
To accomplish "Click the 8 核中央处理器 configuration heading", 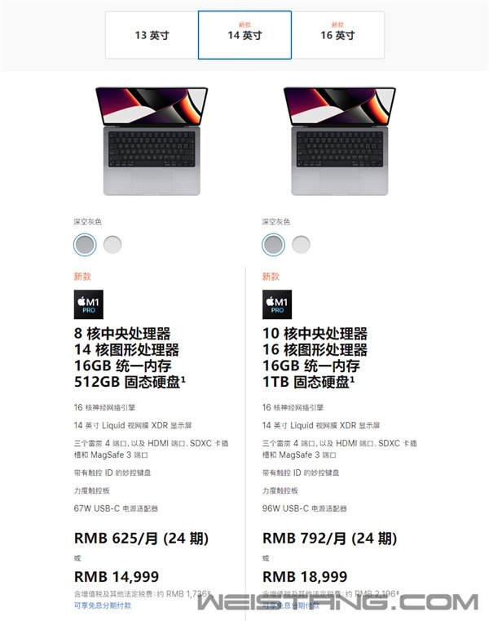I will pos(122,334).
